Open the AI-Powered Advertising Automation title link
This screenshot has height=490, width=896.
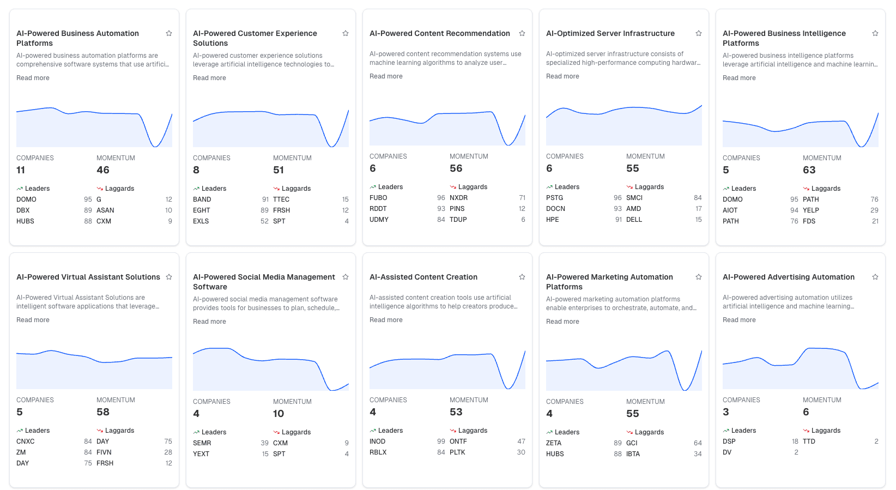pos(788,277)
